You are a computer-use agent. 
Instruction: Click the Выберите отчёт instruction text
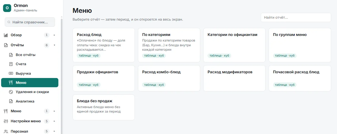point(128,20)
